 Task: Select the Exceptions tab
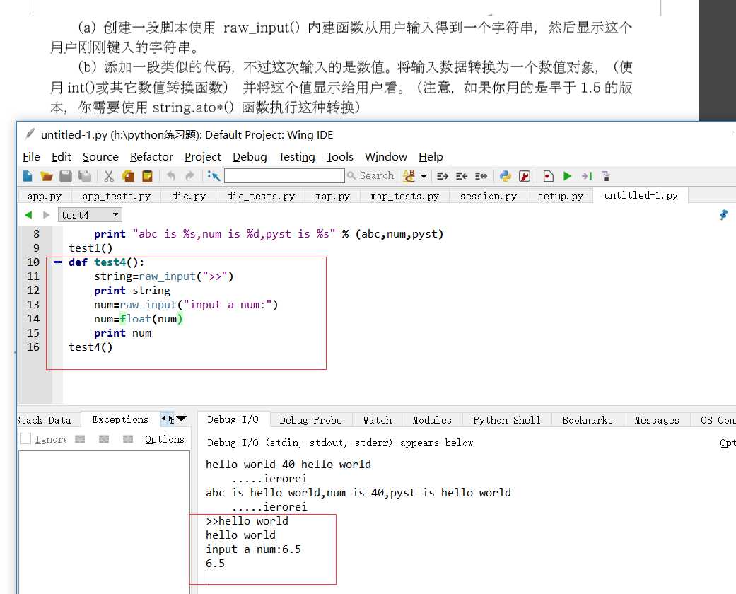(120, 419)
